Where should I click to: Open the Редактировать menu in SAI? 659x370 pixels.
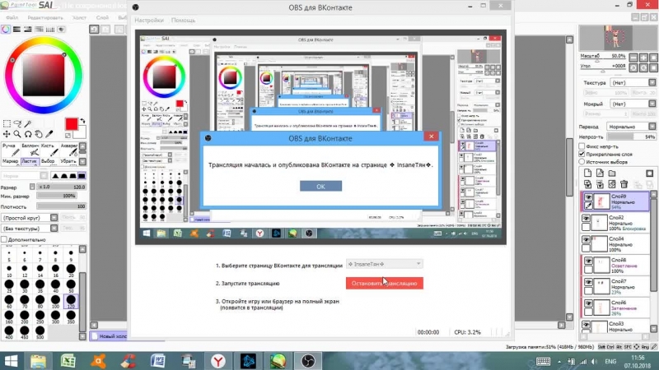point(45,17)
